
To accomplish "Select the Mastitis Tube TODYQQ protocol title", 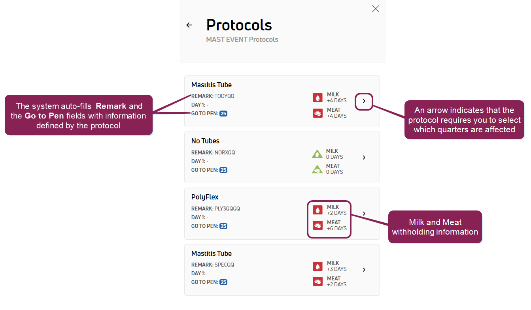I will [x=212, y=85].
